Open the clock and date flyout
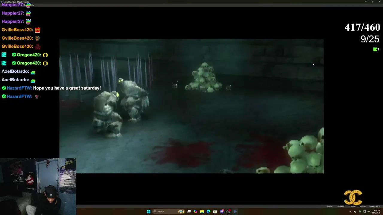 [376, 211]
